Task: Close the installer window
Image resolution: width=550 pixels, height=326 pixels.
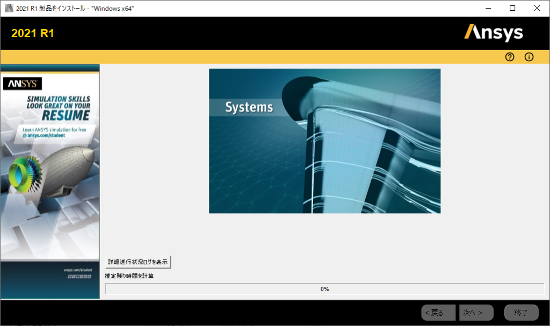Action: (x=537, y=8)
